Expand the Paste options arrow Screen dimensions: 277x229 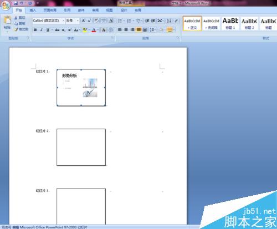pos(7,32)
